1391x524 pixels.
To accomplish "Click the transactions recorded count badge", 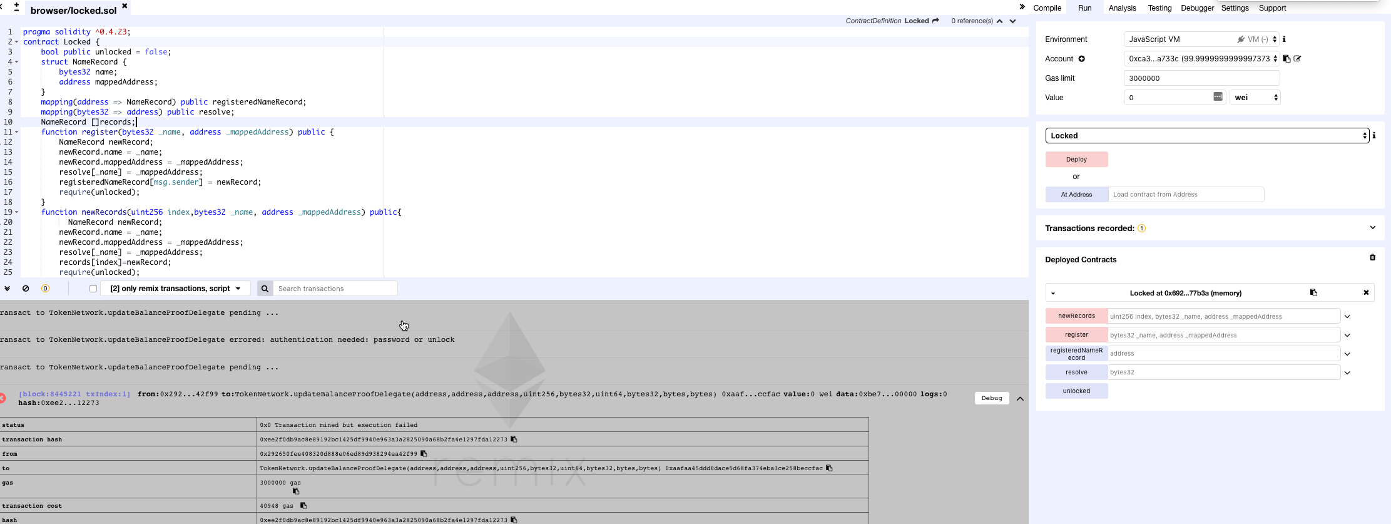I will point(1141,228).
